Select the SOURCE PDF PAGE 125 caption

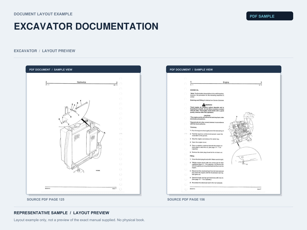pyautogui.click(x=46, y=199)
